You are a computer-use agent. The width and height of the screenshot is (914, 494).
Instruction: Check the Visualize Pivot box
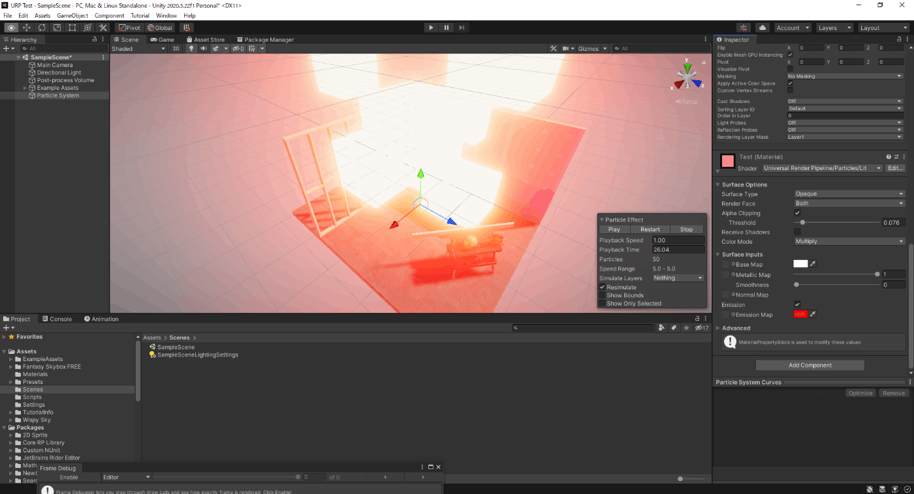coord(790,69)
